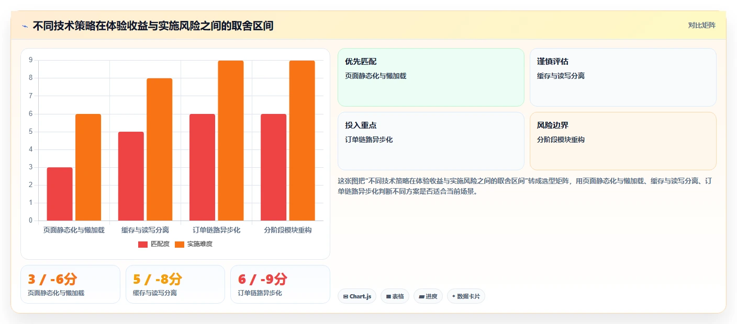This screenshot has height=324, width=737.
Task: Select the 进度 tag chip
Action: [x=428, y=296]
